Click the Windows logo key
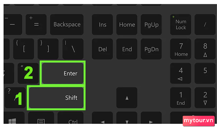 [13, 120]
